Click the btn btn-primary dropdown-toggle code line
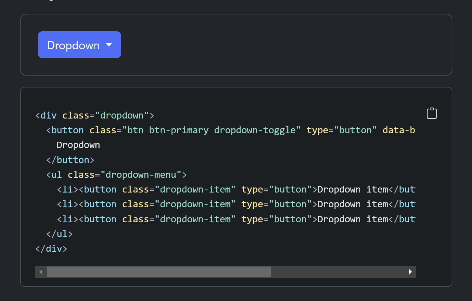Image resolution: width=472 pixels, height=301 pixels. pyautogui.click(x=231, y=130)
